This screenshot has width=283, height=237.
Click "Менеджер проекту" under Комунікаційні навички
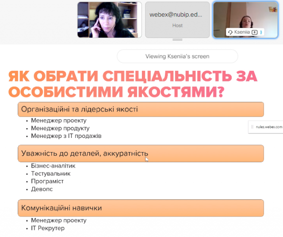pos(59,220)
